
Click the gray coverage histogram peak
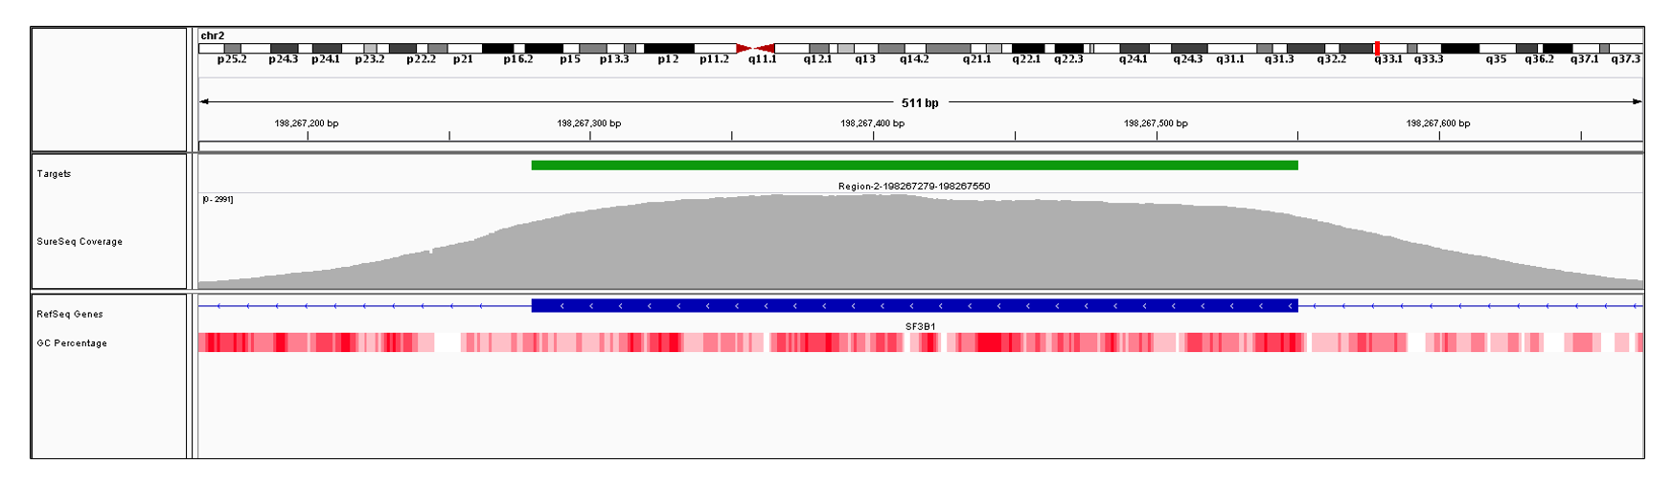pos(920,241)
